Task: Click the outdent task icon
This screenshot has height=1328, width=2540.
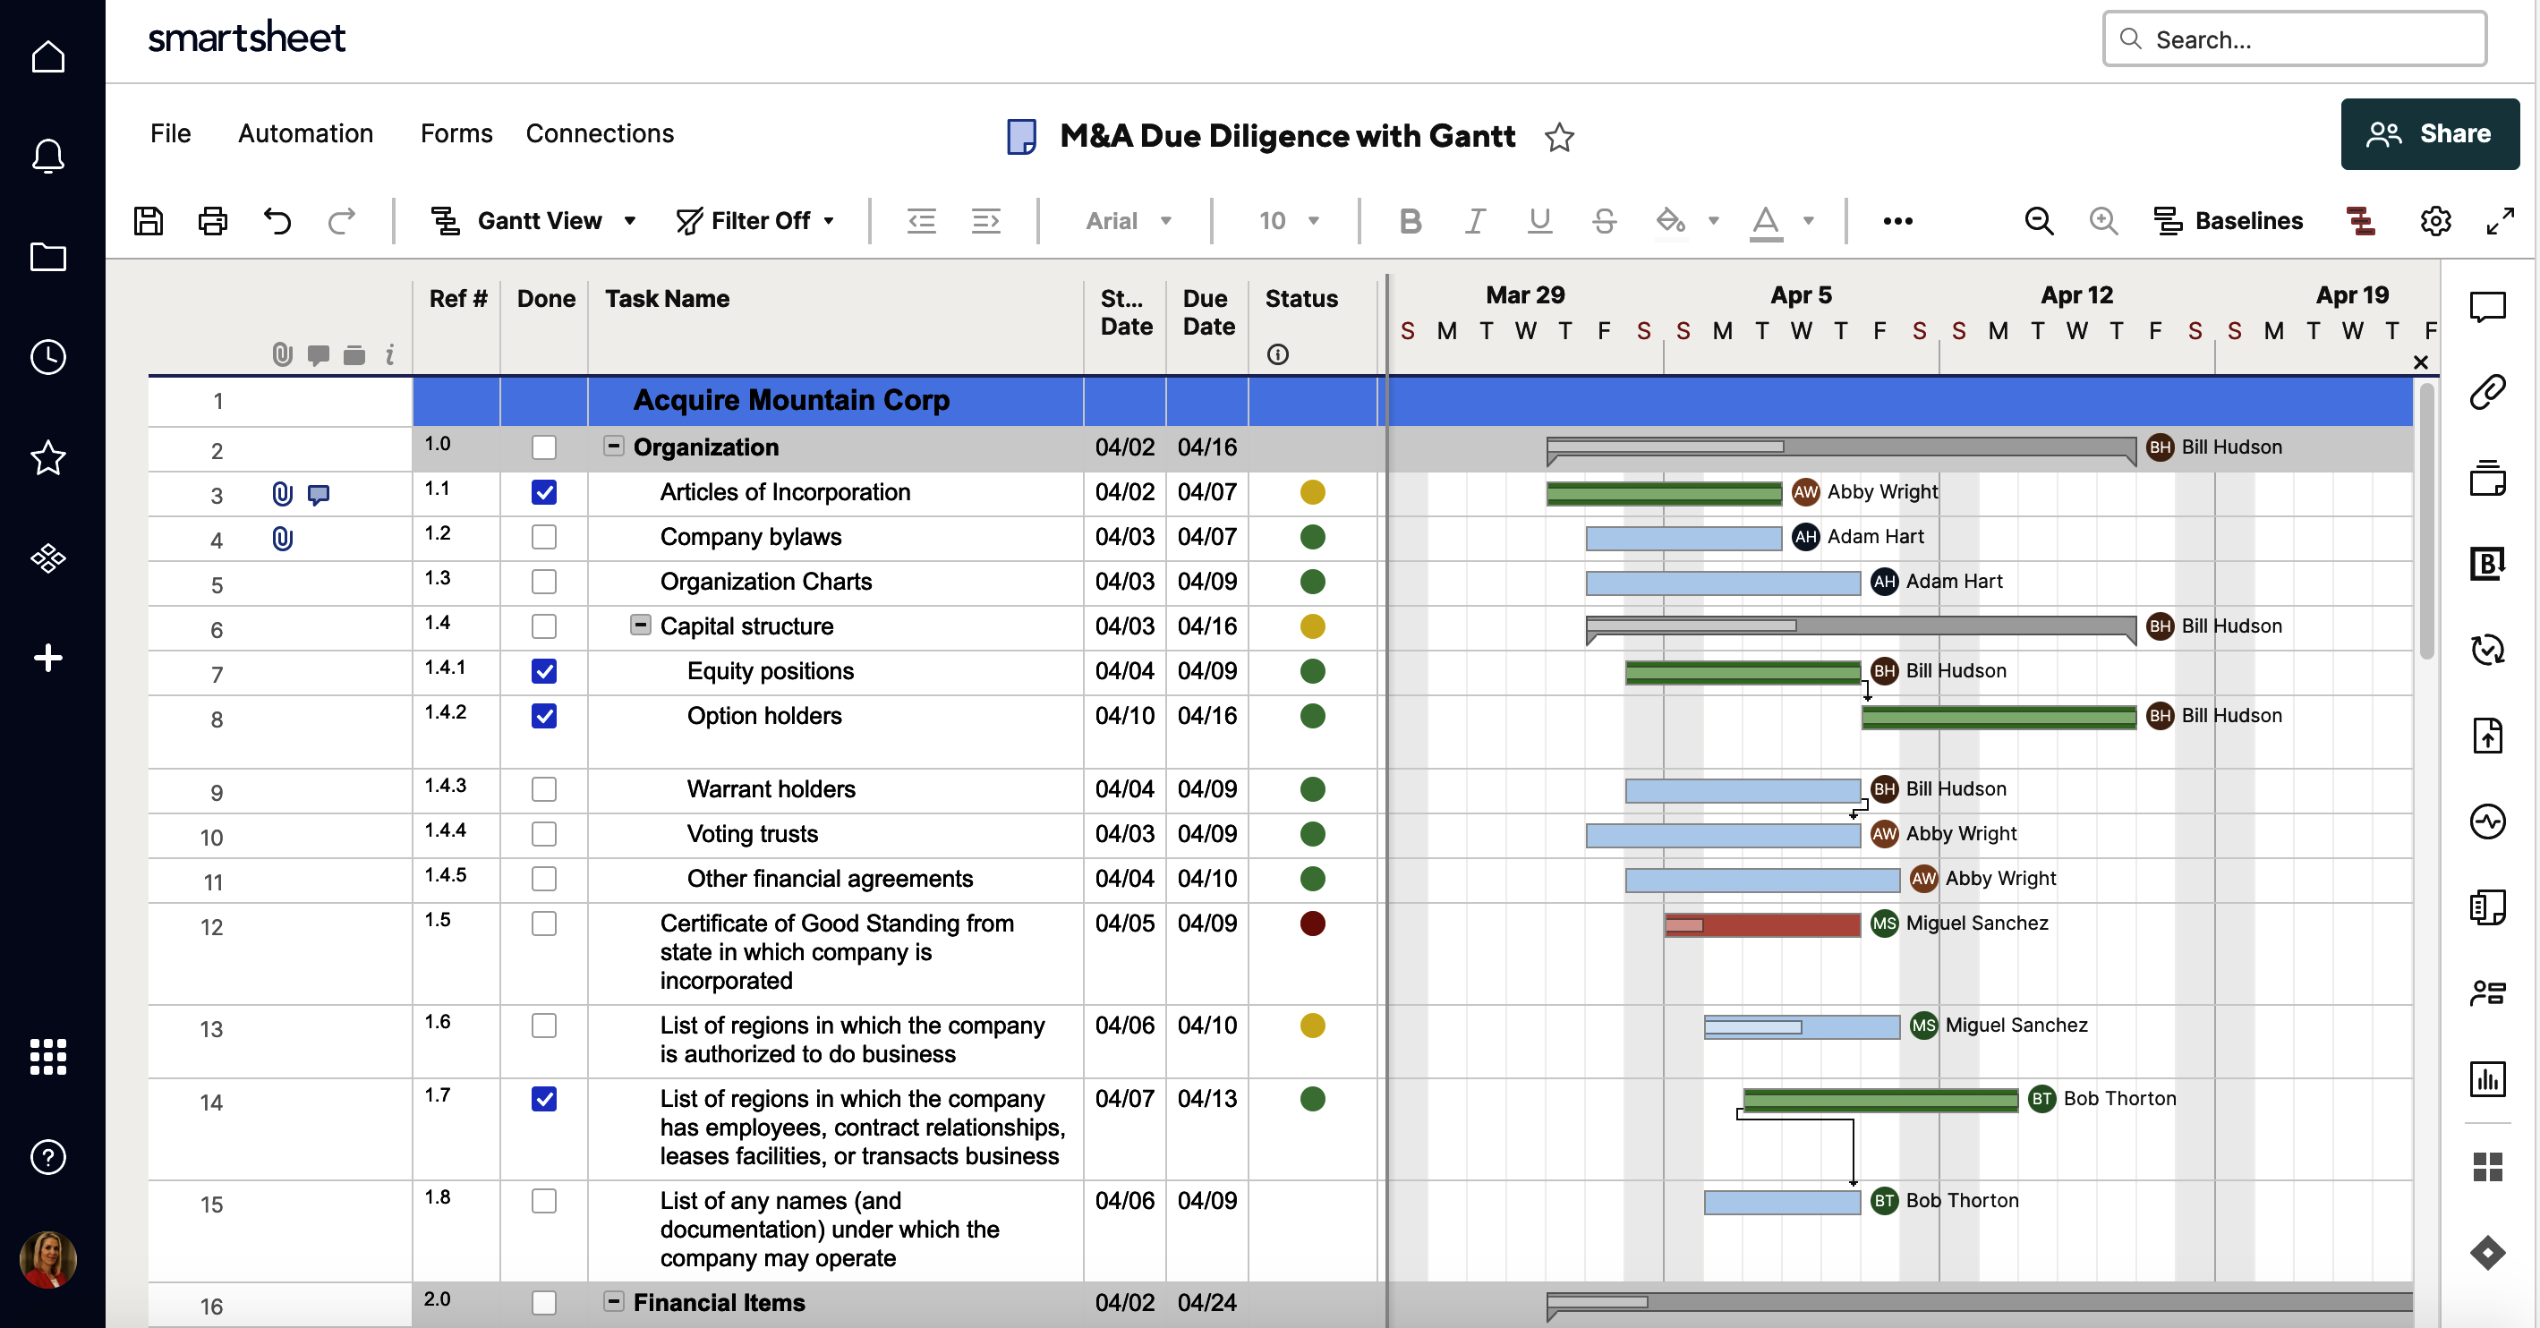Action: [x=922, y=220]
